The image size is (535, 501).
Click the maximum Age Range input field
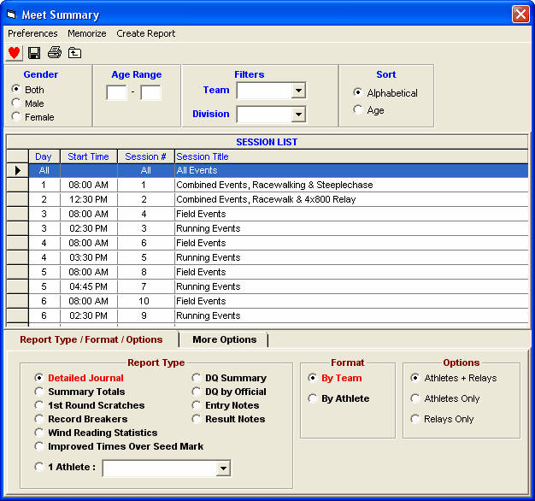coord(150,92)
